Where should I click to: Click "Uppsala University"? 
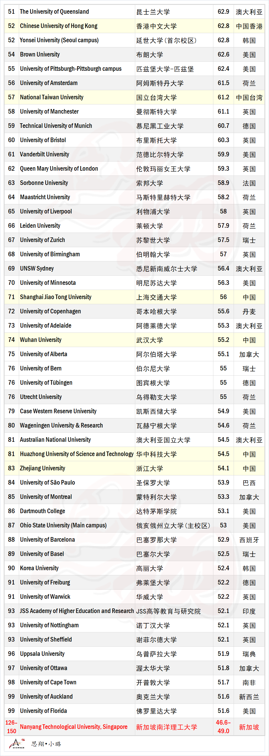(42, 654)
